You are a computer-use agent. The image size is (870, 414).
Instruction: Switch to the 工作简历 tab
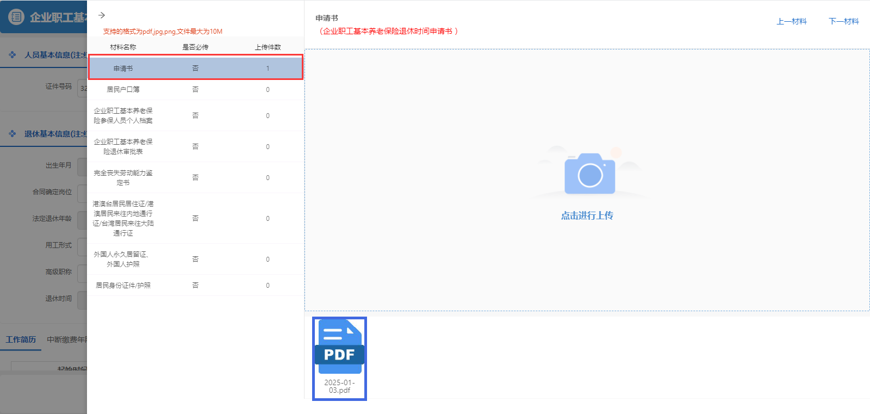21,339
